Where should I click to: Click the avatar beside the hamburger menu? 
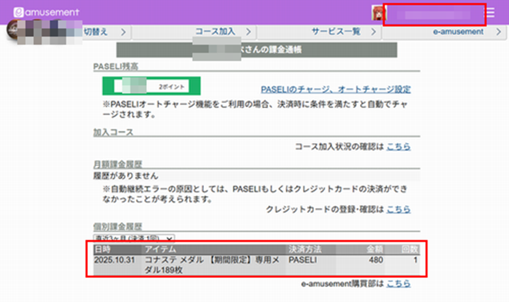376,14
